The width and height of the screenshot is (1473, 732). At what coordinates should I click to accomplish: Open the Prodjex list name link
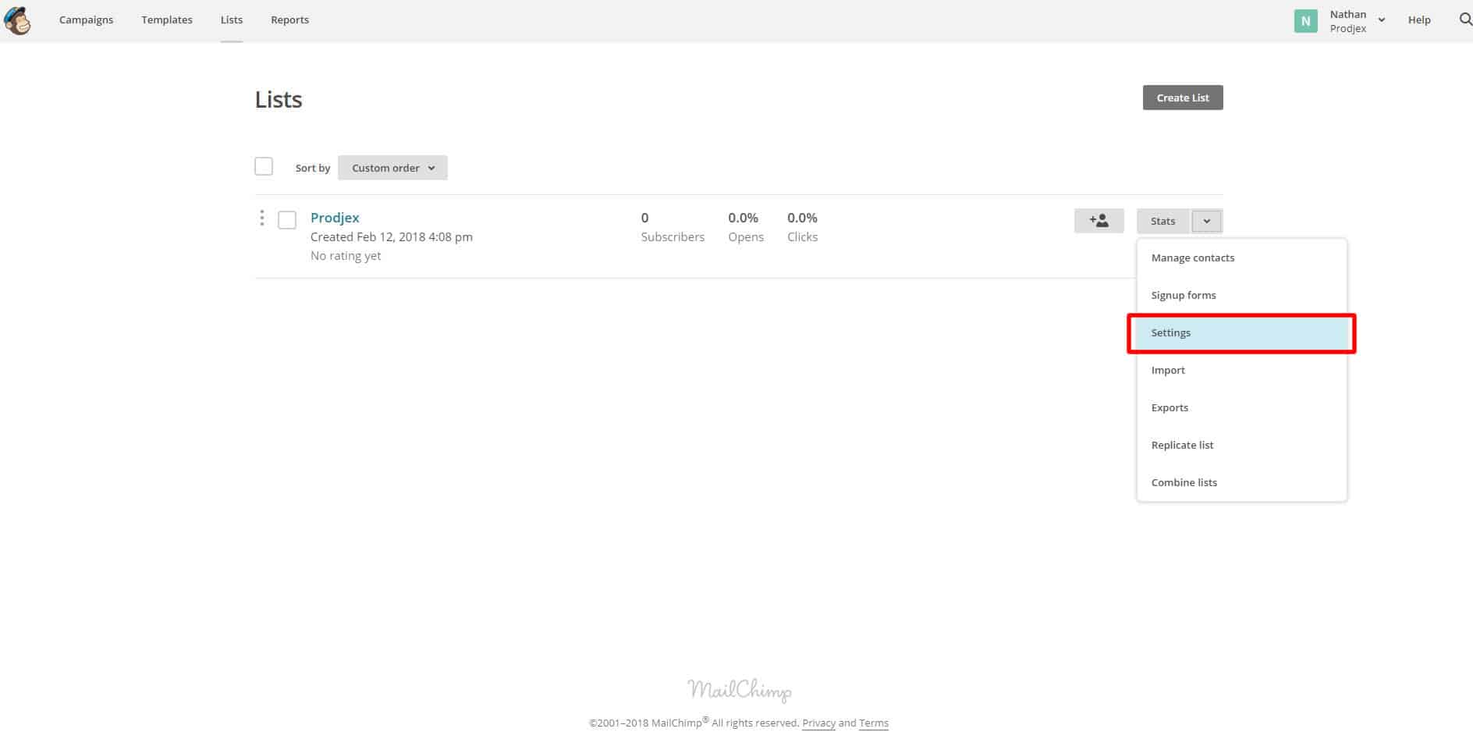tap(335, 218)
